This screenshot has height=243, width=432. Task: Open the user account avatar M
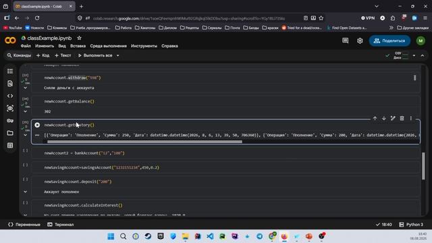(x=421, y=40)
